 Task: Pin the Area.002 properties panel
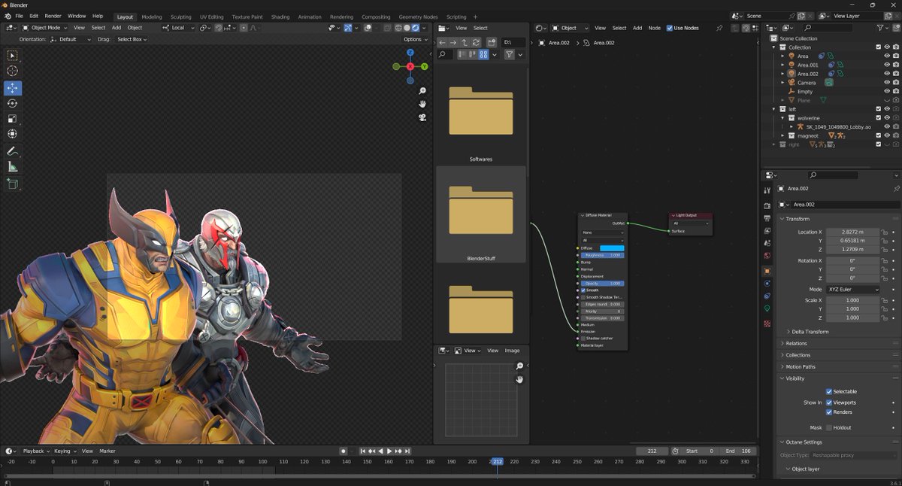tap(896, 189)
